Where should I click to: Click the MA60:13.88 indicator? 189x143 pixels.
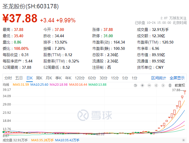pyautogui.click(x=98, y=85)
